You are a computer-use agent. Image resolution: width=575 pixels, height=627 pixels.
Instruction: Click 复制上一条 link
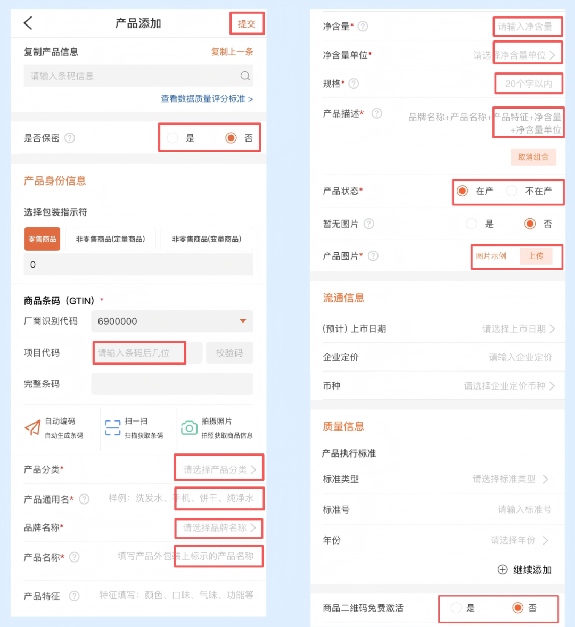(x=232, y=52)
